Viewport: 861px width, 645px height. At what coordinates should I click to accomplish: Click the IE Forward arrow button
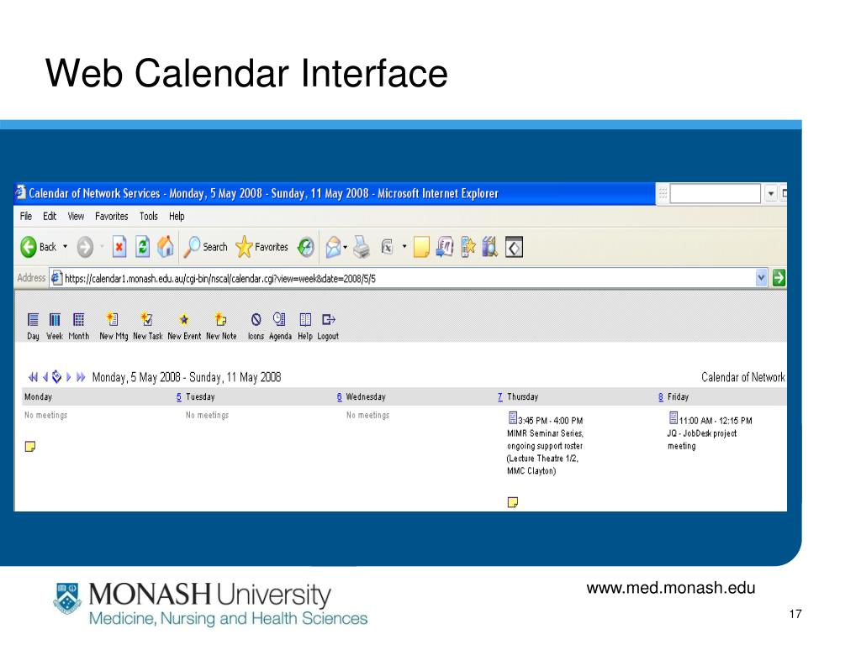(85, 247)
